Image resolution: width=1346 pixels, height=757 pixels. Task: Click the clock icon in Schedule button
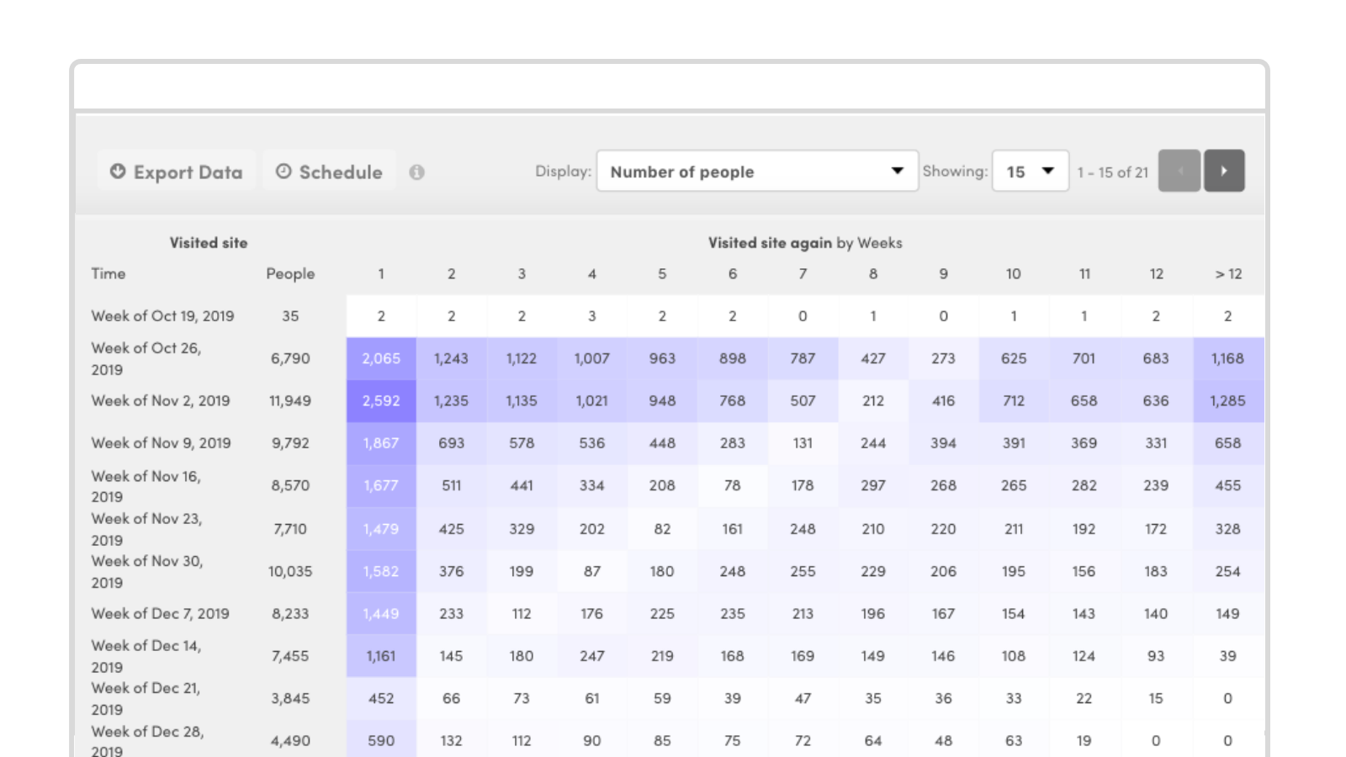284,171
